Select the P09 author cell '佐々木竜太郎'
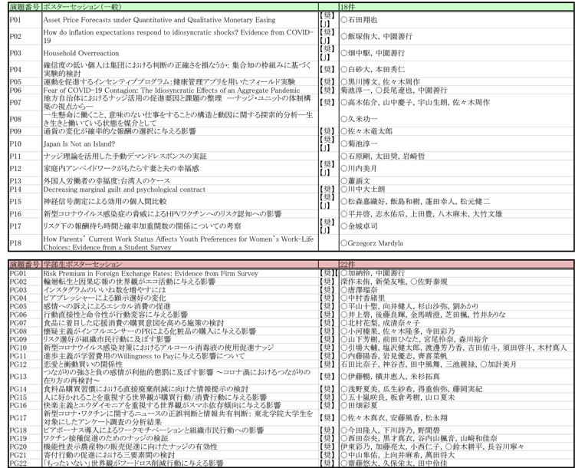The width and height of the screenshot is (575, 468). point(457,131)
